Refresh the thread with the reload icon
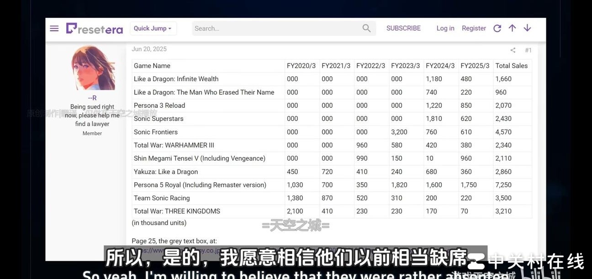 [497, 28]
